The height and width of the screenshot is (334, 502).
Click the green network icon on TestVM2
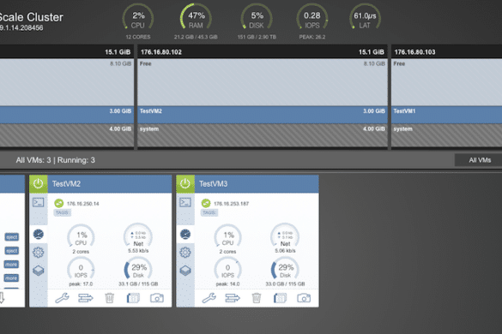coord(59,203)
